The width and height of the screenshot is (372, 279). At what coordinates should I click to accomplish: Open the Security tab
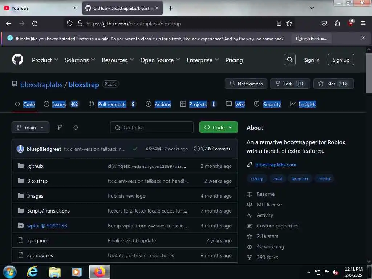[x=267, y=104]
